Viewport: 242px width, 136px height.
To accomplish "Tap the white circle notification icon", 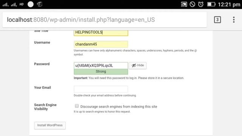I will click(31, 4).
